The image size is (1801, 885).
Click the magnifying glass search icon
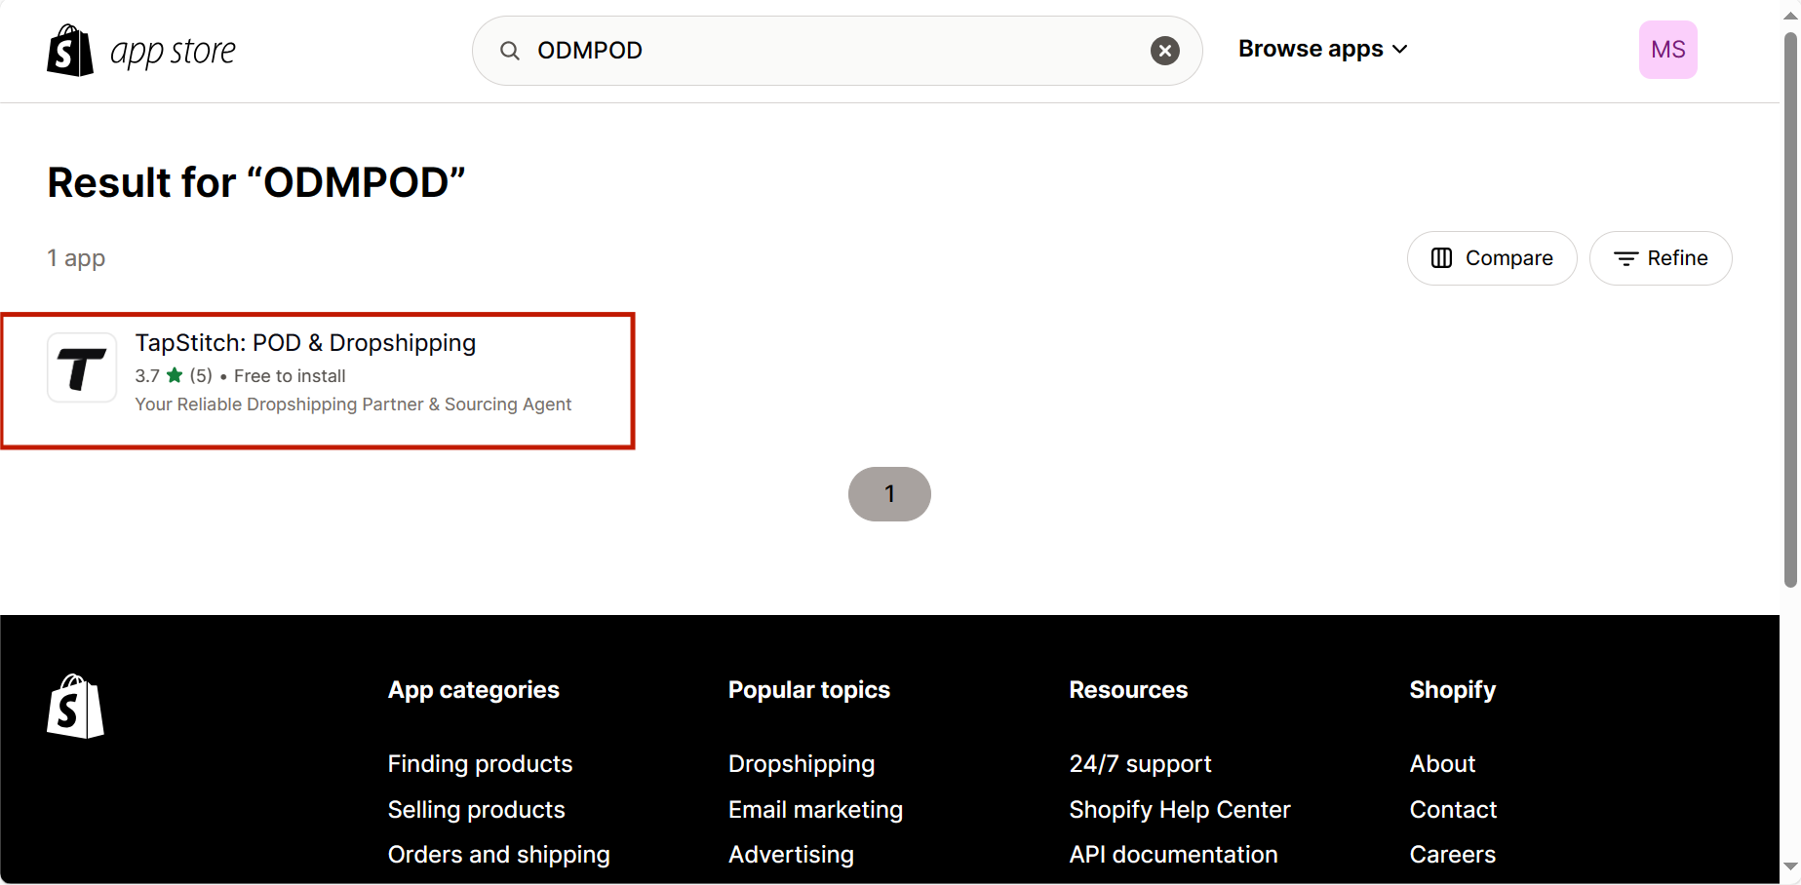coord(510,51)
